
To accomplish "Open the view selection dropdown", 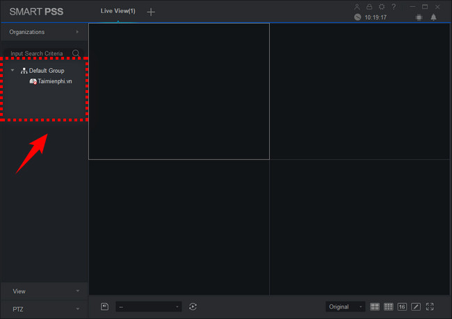I will click(x=148, y=307).
